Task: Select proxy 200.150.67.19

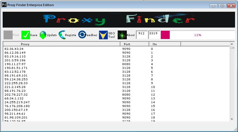Action: pos(16,110)
